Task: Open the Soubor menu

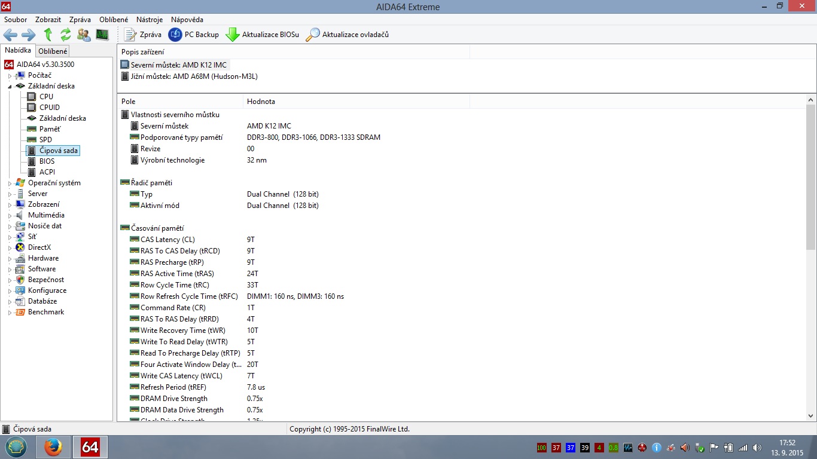Action: tap(16, 20)
